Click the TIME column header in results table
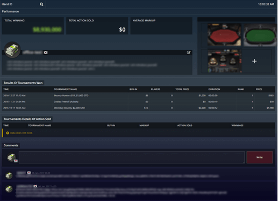This screenshot has height=201, width=278. (x=6, y=90)
